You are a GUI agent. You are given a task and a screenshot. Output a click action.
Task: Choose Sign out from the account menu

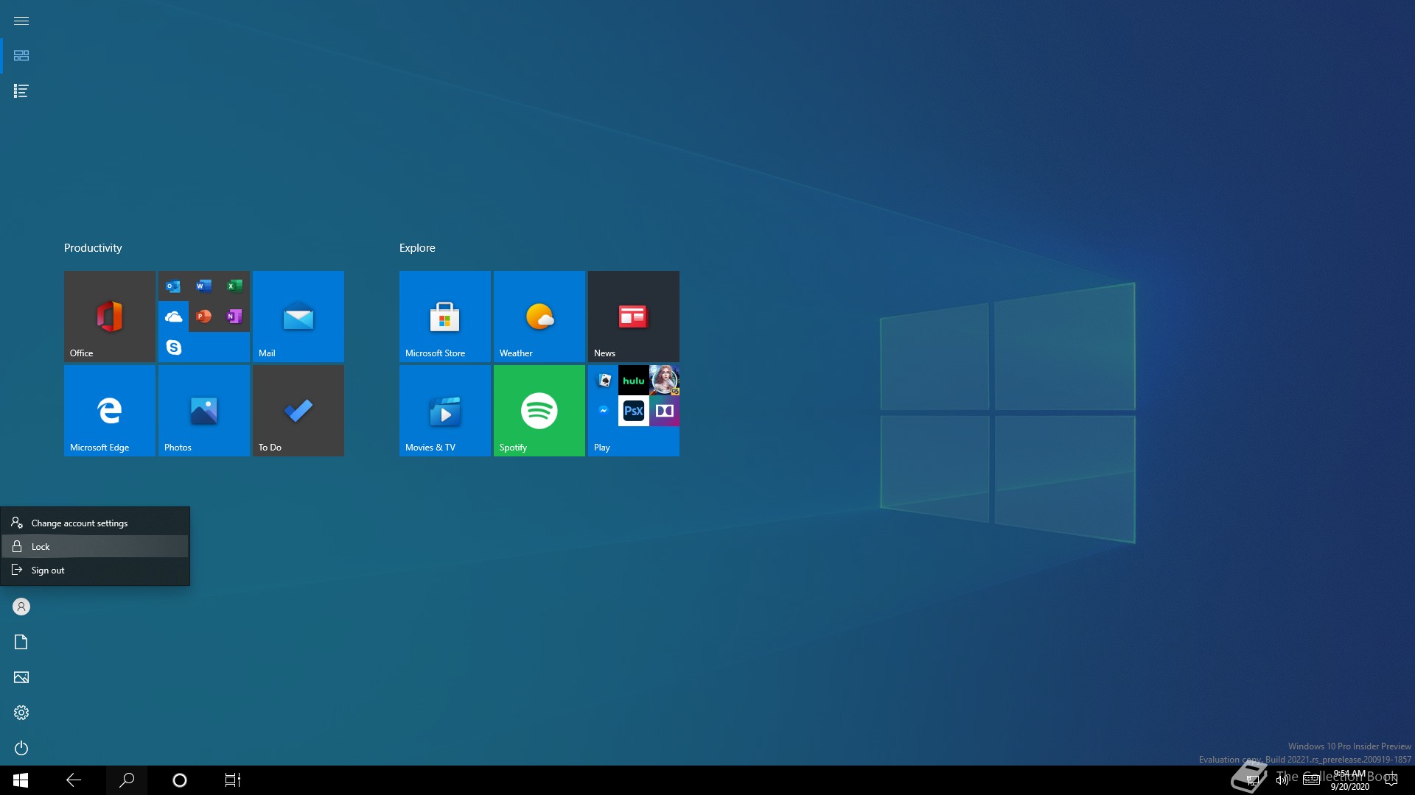tap(95, 570)
